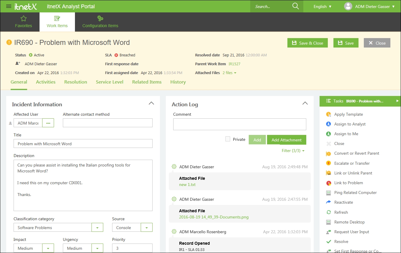Image resolution: width=401 pixels, height=253 pixels.
Task: Click the Ping Related Computer icon
Action: [x=328, y=192]
